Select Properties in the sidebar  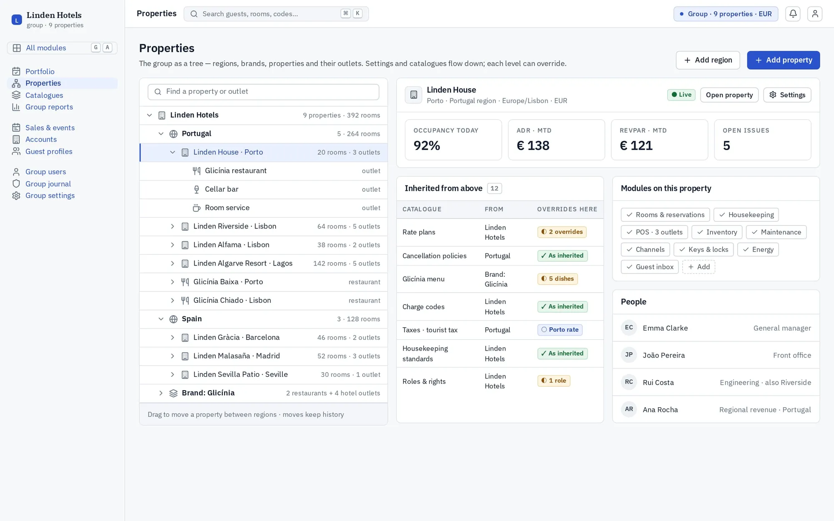pos(62,83)
